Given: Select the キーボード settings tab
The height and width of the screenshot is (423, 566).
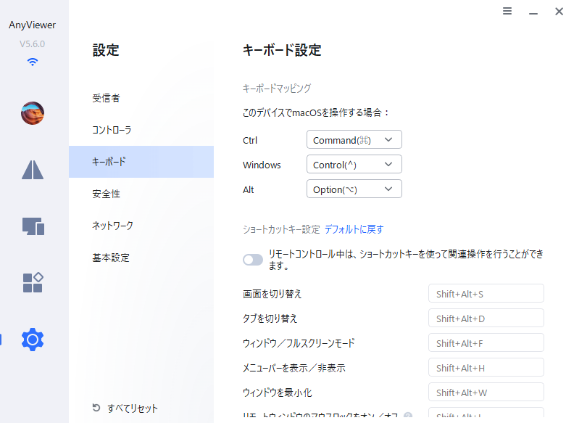Looking at the screenshot, I should 141,162.
